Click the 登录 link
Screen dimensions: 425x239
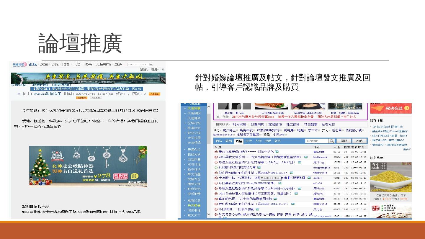pyautogui.click(x=144, y=70)
